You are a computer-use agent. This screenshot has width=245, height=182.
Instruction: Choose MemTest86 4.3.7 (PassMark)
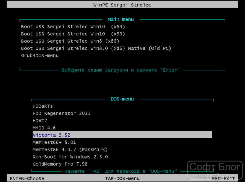pyautogui.click(x=70, y=150)
